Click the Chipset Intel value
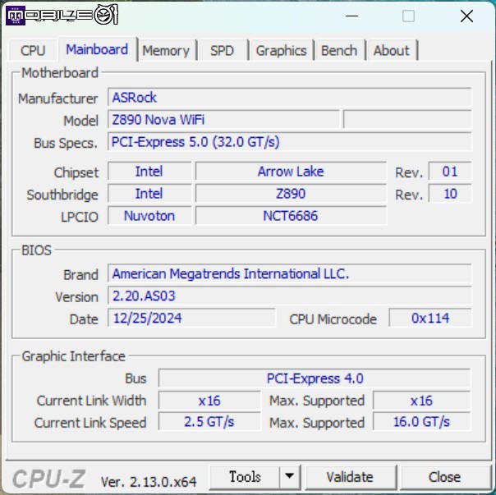 (x=149, y=172)
